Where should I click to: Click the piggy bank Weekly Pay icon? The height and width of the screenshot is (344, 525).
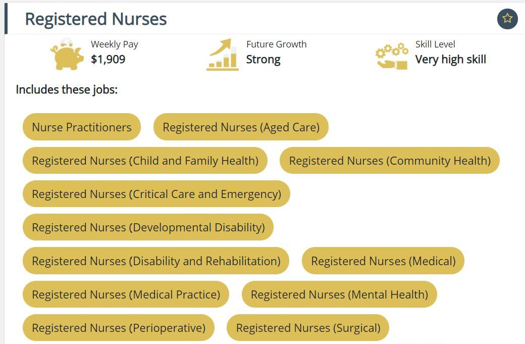click(67, 54)
